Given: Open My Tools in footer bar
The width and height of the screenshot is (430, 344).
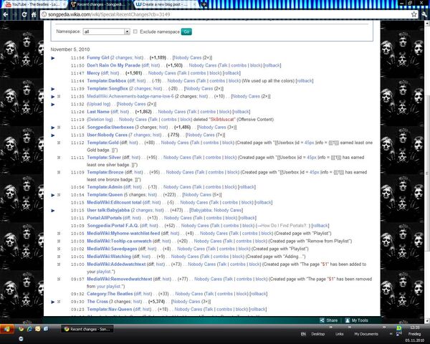Looking at the screenshot, I should coord(357,320).
